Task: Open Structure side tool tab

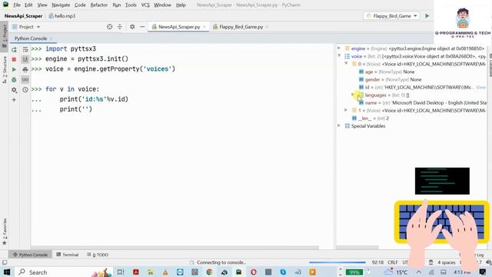Action: click(x=5, y=70)
